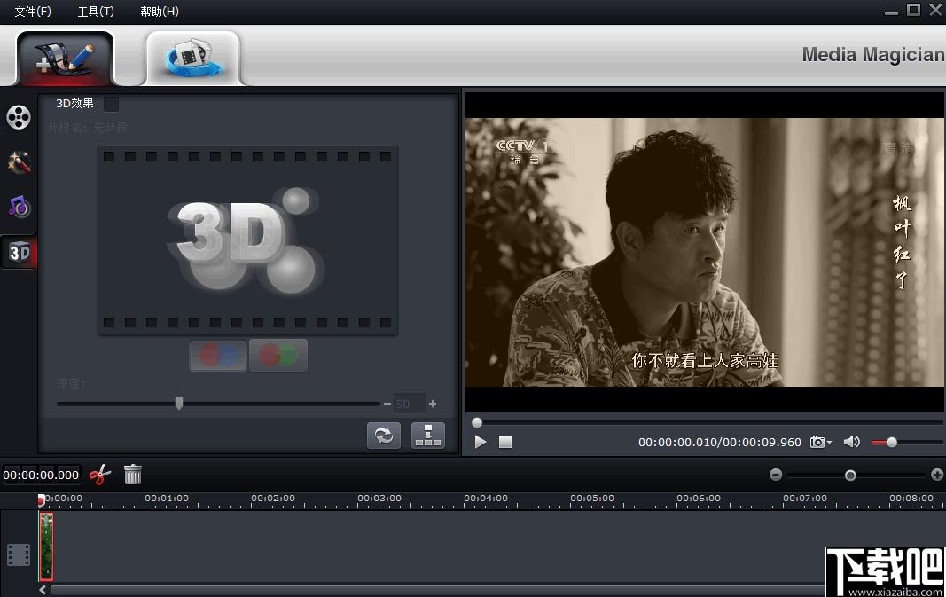The width and height of the screenshot is (946, 597).
Task: Click the 3D preview filmstrip image
Action: coord(247,240)
